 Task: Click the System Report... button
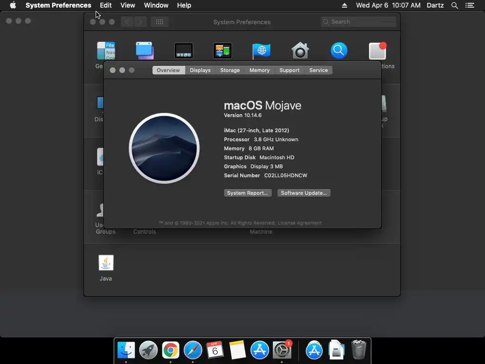247,193
